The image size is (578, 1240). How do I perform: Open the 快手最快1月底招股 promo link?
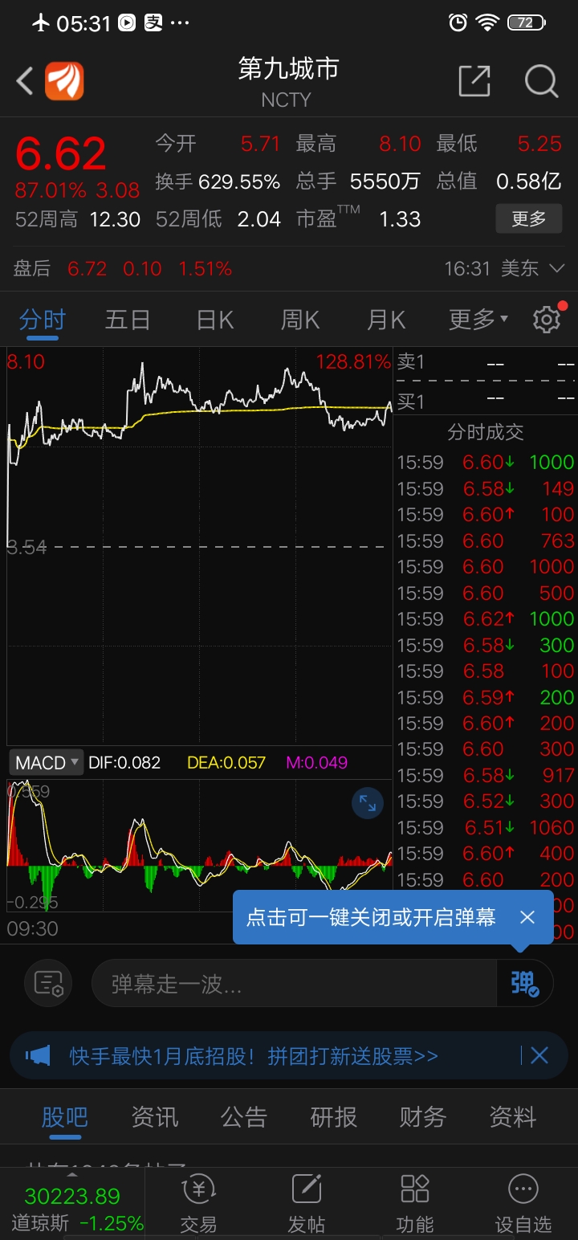click(254, 1055)
